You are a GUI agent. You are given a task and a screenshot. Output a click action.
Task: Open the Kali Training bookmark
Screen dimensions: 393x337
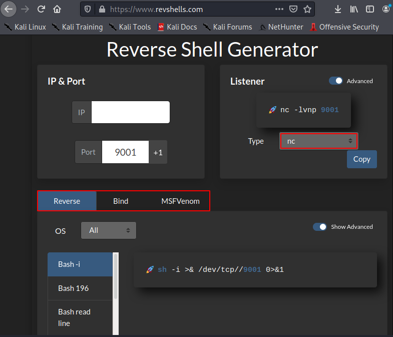pyautogui.click(x=78, y=27)
